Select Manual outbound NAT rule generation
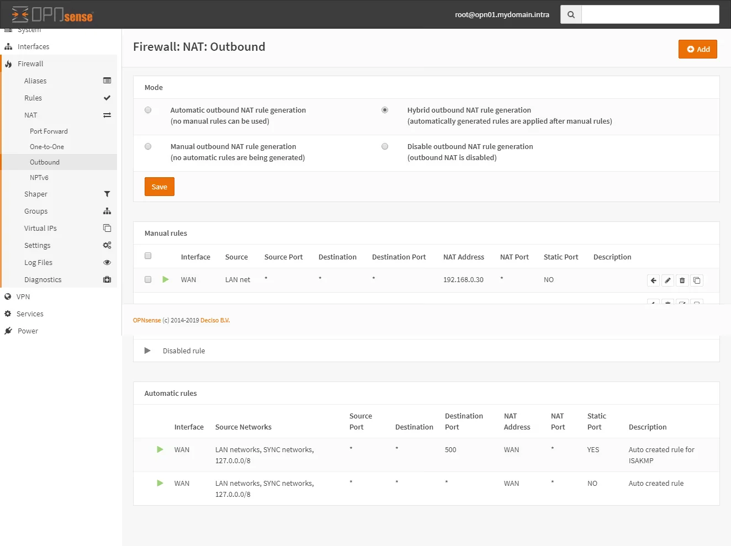The image size is (731, 546). pos(148,146)
